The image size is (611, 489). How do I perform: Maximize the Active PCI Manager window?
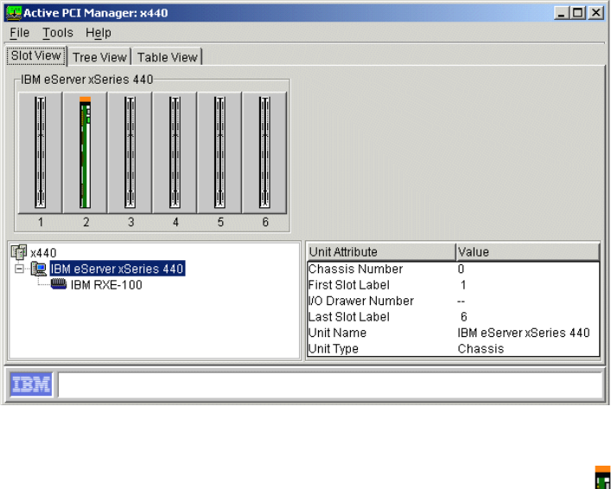pyautogui.click(x=578, y=13)
